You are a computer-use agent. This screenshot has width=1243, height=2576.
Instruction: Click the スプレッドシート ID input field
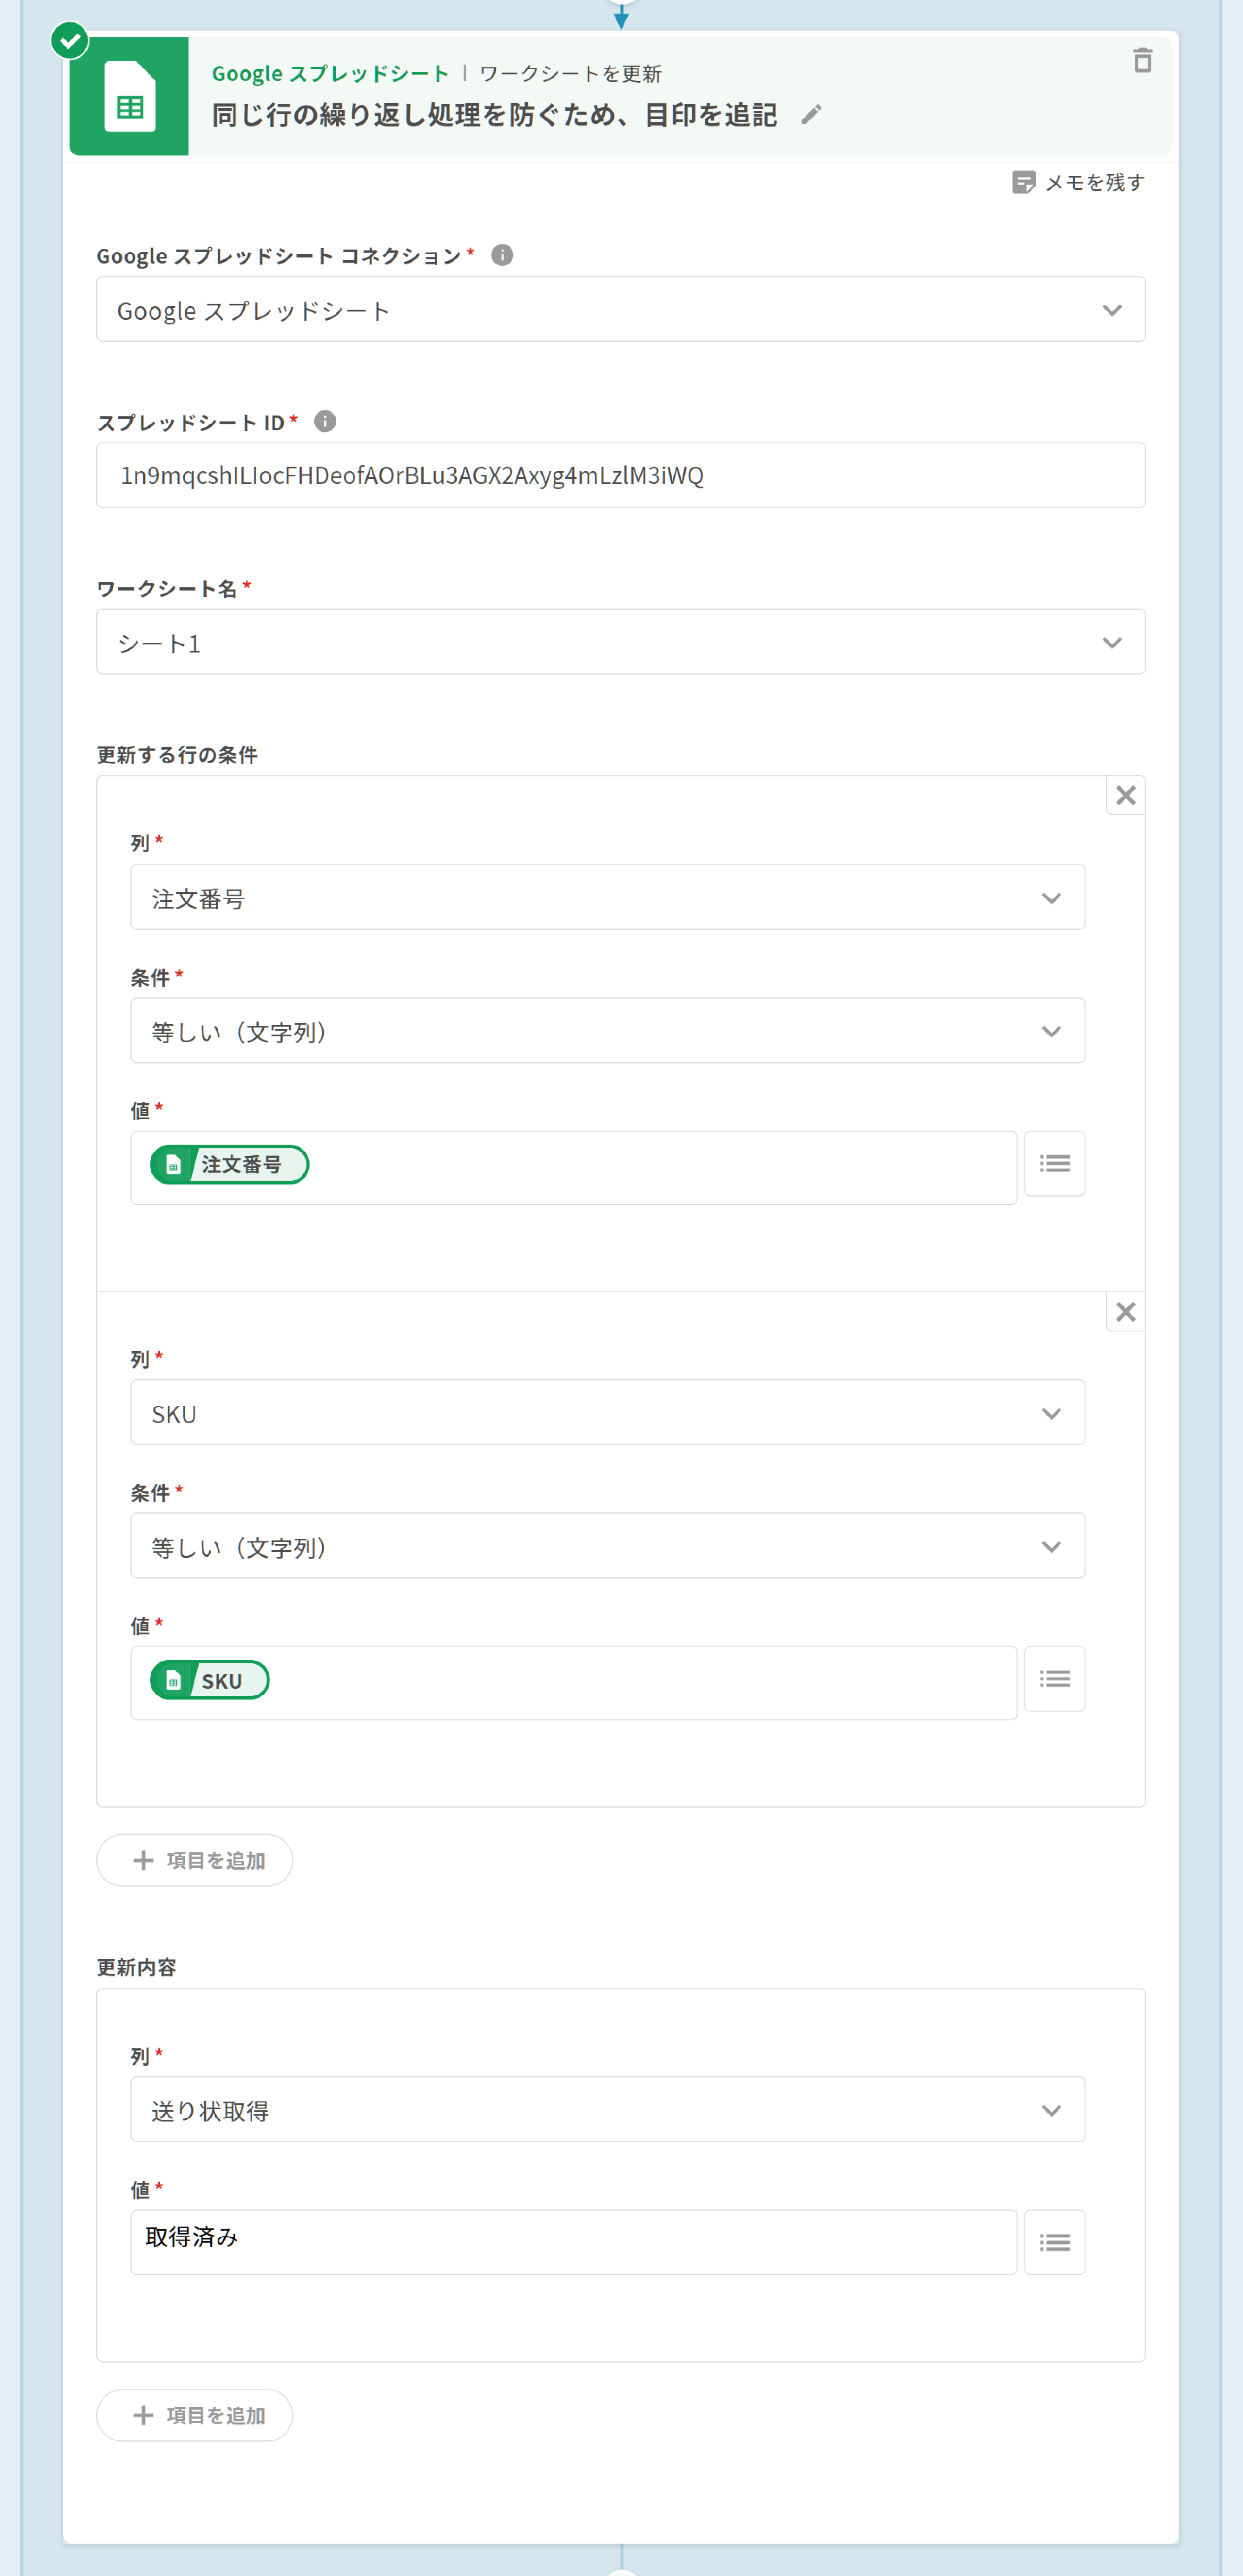(x=620, y=475)
